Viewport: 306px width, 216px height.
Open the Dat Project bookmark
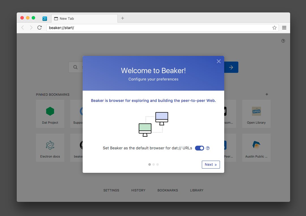(x=50, y=114)
